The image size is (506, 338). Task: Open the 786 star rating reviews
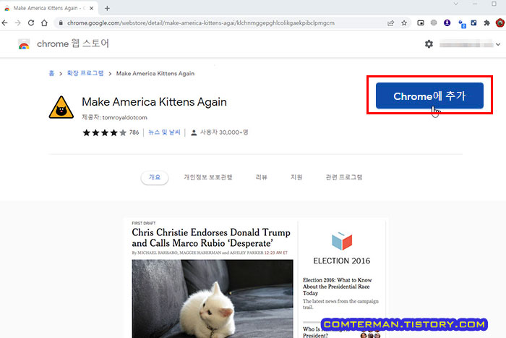pos(111,132)
